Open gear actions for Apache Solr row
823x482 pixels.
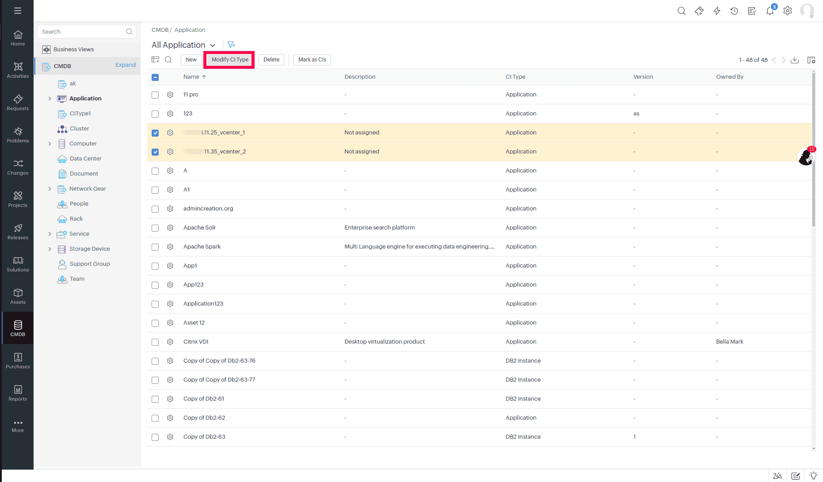pyautogui.click(x=170, y=228)
